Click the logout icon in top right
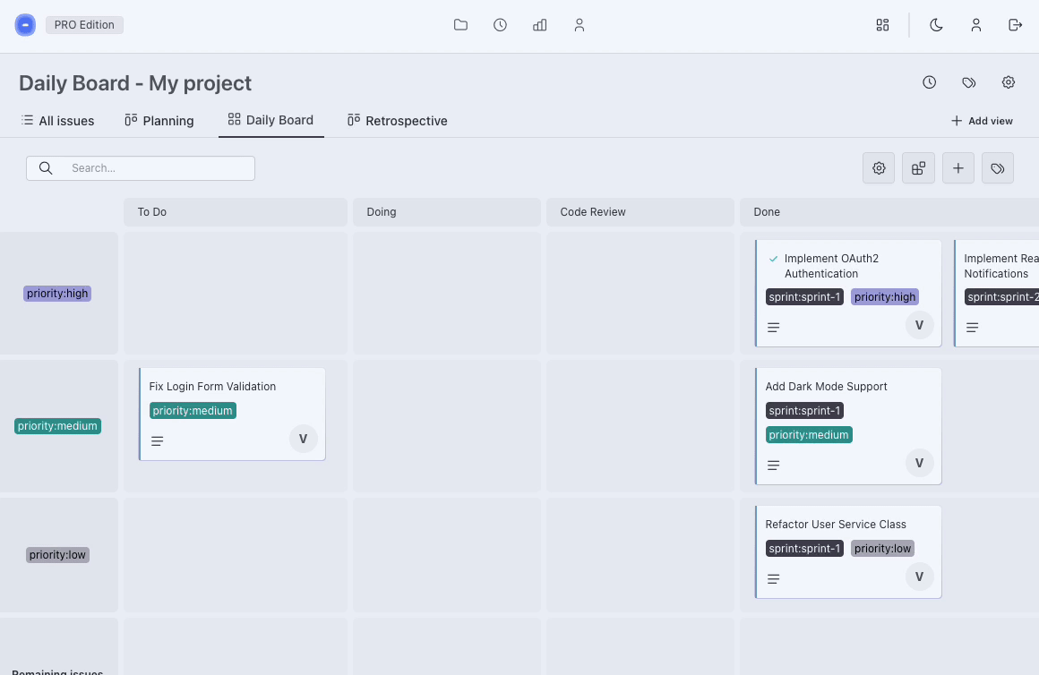The width and height of the screenshot is (1039, 675). pos(1015,25)
